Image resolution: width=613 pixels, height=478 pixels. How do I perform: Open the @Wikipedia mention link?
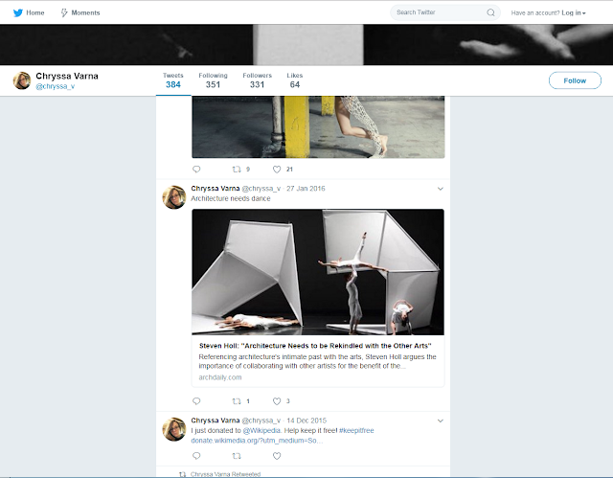(261, 430)
